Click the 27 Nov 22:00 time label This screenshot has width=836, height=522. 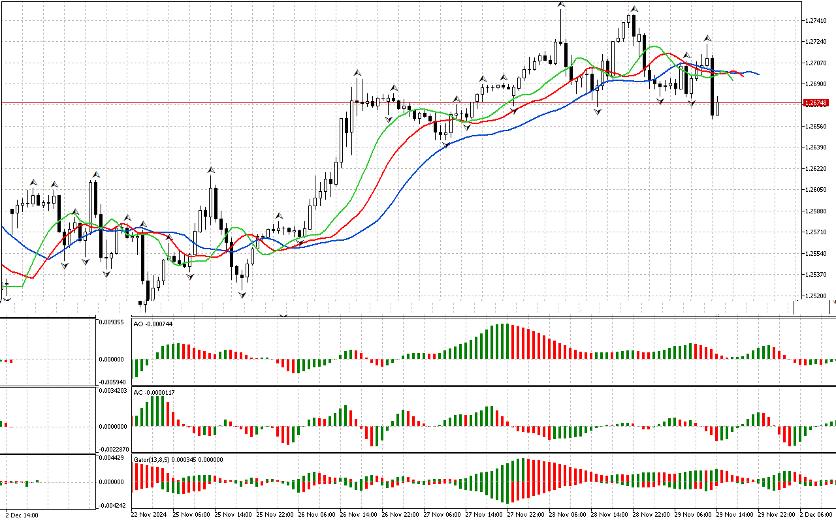coord(527,514)
